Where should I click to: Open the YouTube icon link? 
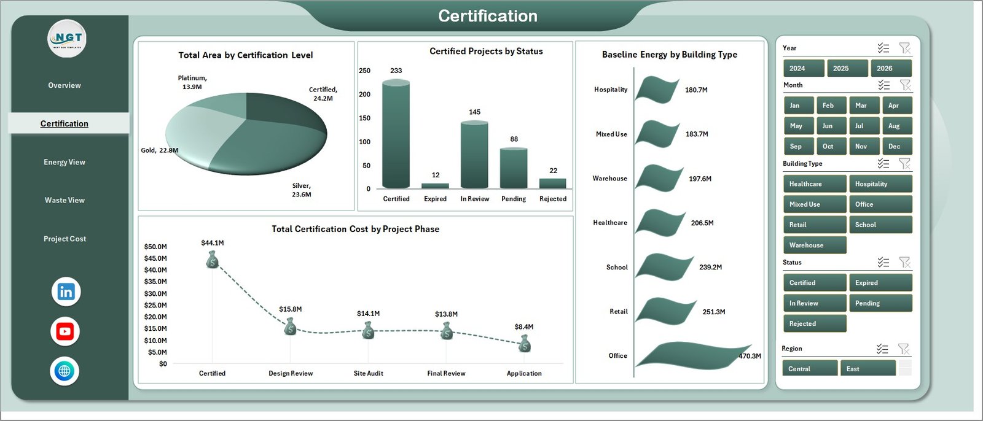(x=65, y=331)
